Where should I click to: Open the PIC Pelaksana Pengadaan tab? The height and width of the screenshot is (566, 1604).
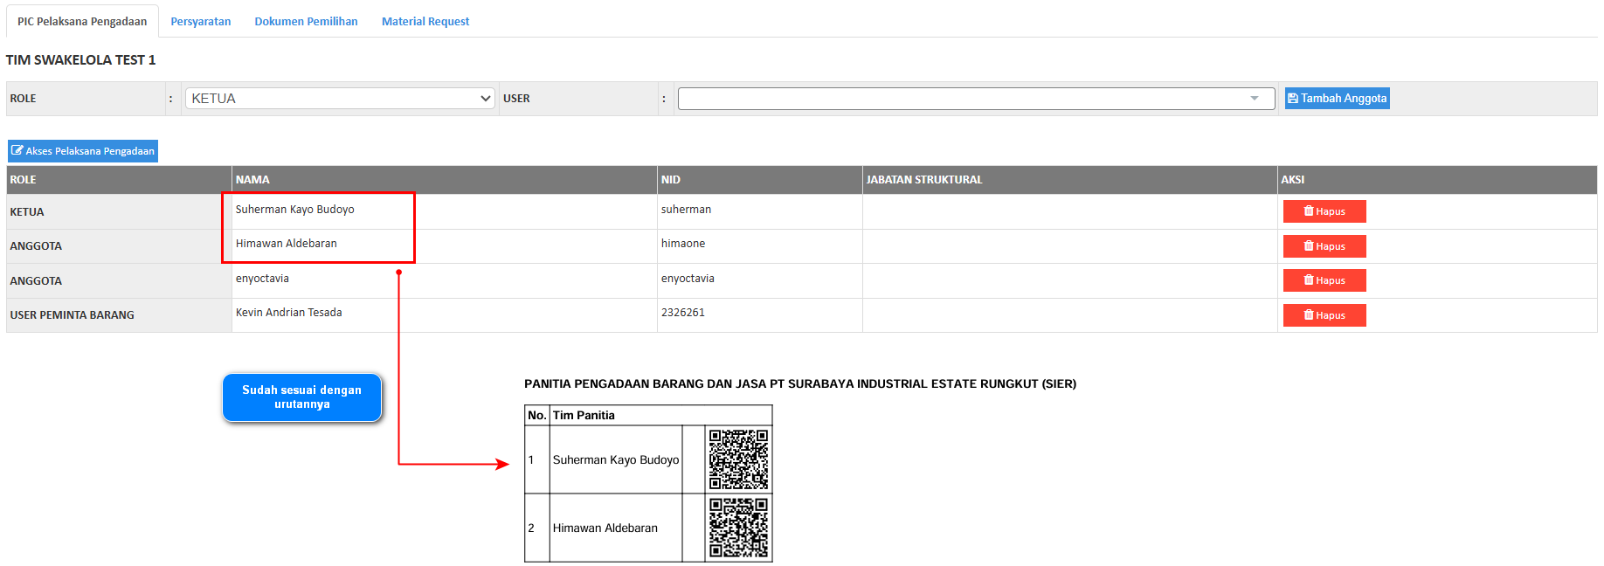click(82, 21)
